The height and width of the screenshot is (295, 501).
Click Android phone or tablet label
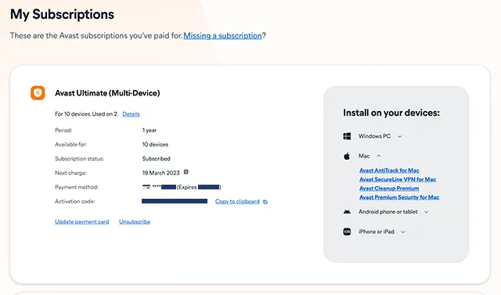tap(388, 212)
